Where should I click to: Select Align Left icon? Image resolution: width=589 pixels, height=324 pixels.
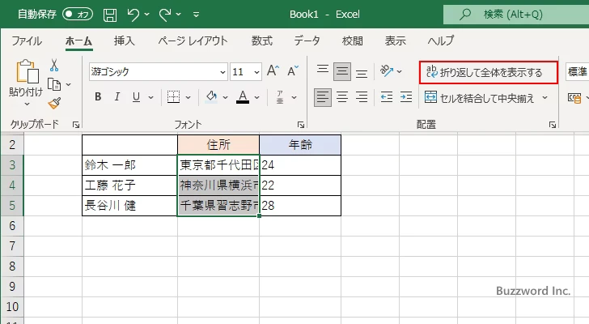click(x=323, y=97)
